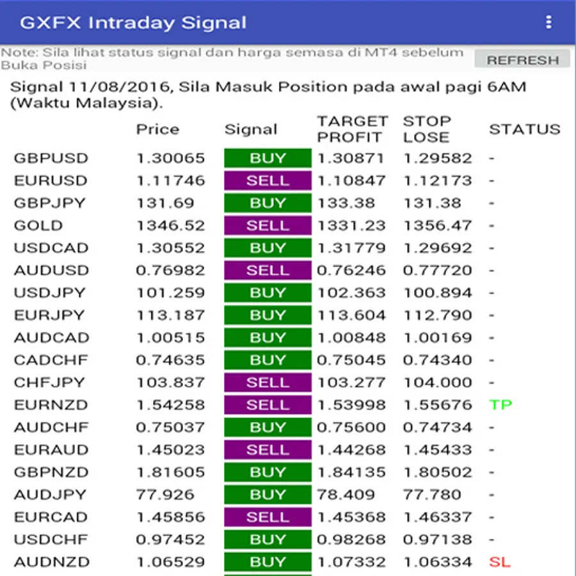This screenshot has height=576, width=576.
Task: Select the AUDJPY pair name
Action: (x=50, y=495)
